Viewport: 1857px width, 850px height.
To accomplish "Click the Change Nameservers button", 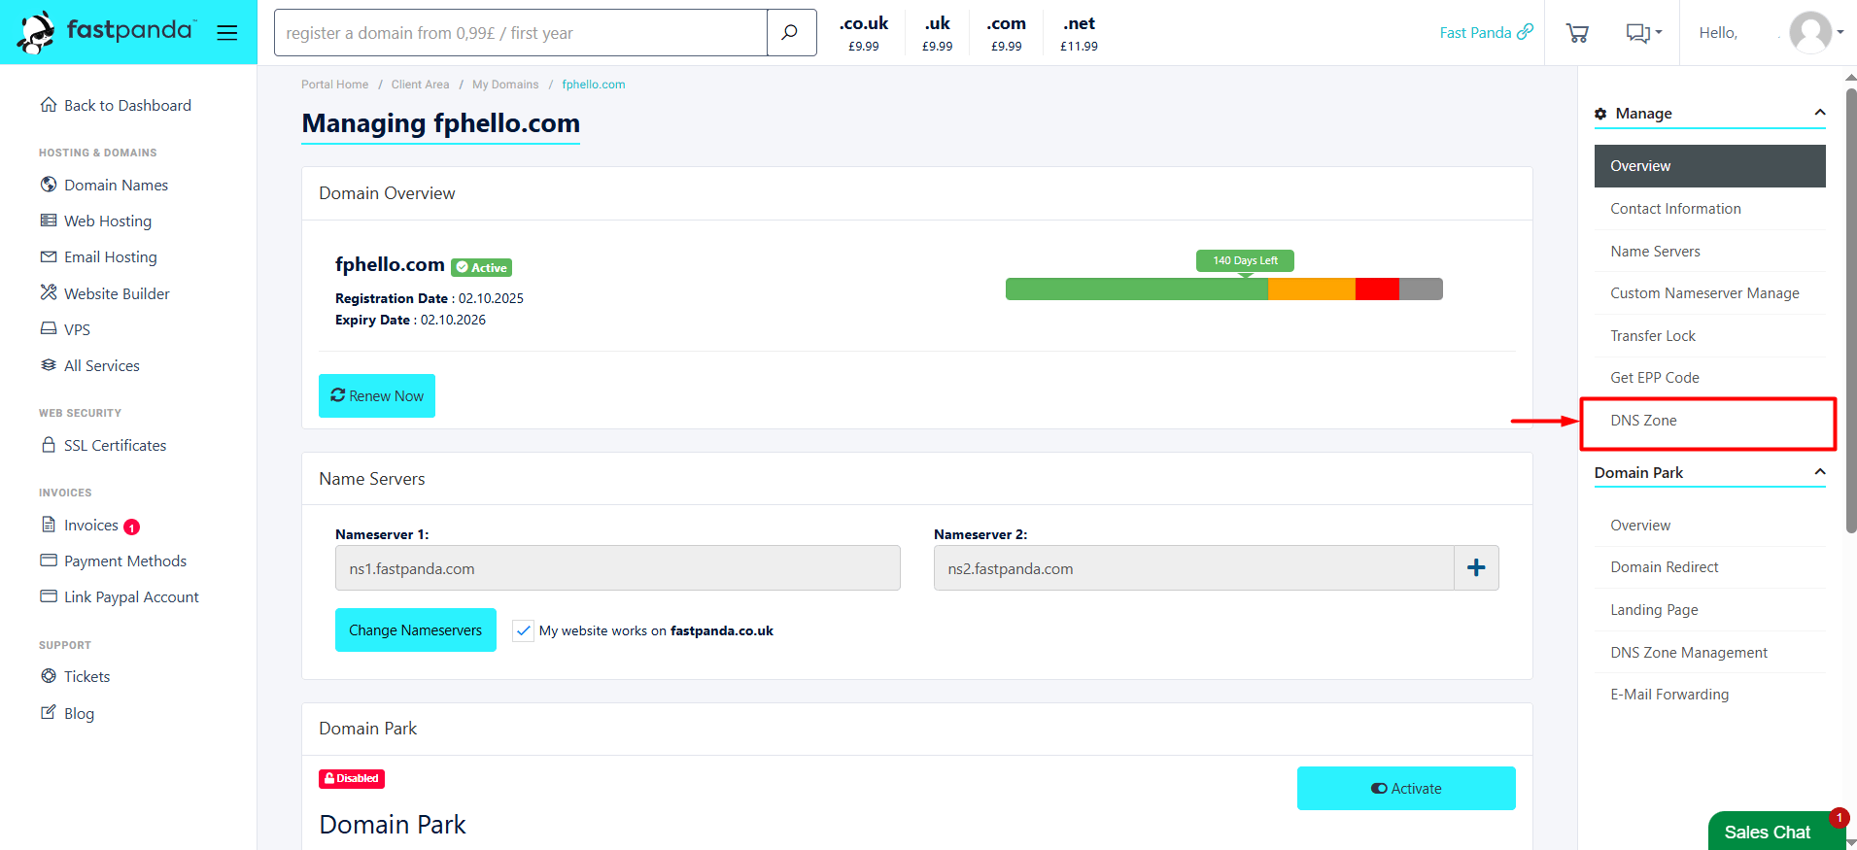I will [416, 630].
